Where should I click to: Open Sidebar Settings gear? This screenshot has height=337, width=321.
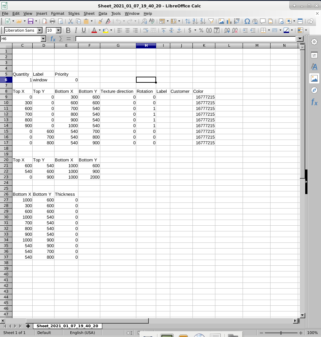point(314,42)
